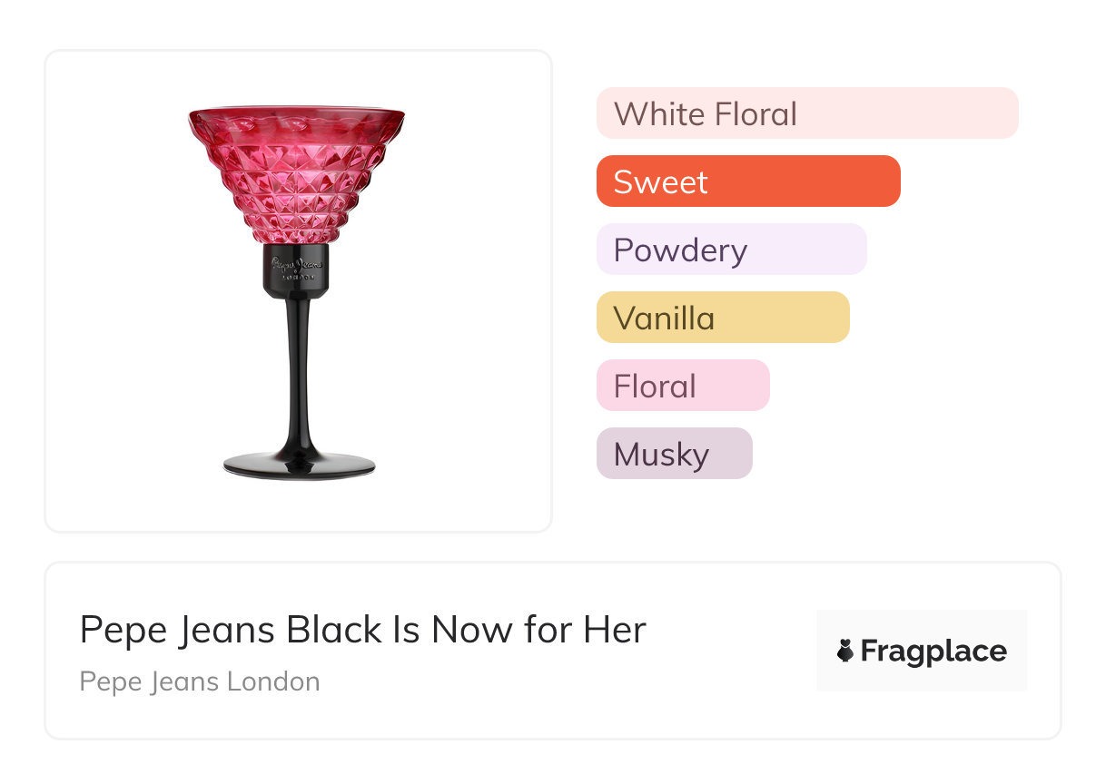The width and height of the screenshot is (1106, 784).
Task: Pick the yellow Vanilla accord bar
Action: point(723,318)
